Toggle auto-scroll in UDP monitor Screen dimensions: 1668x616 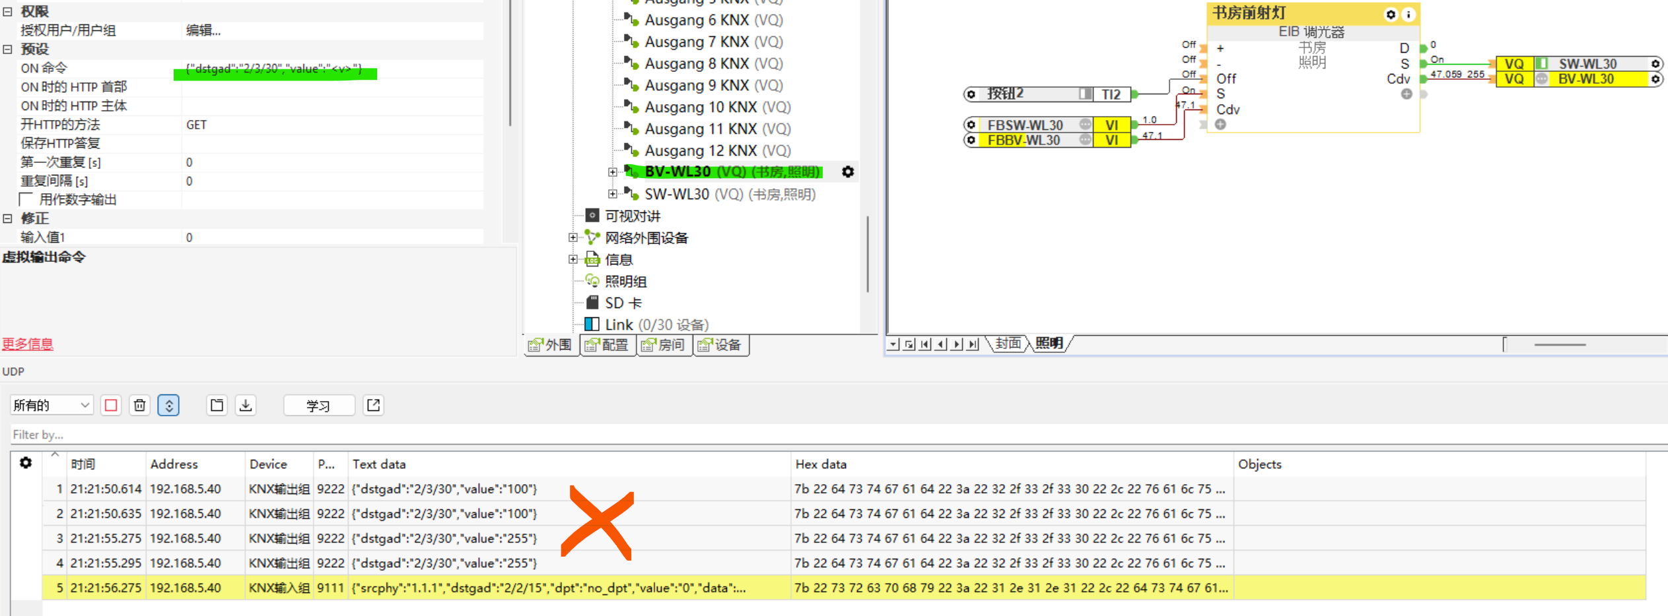(x=168, y=405)
